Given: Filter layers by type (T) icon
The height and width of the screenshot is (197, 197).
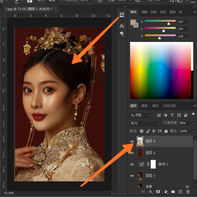Looking at the screenshot, I should pos(172,115).
